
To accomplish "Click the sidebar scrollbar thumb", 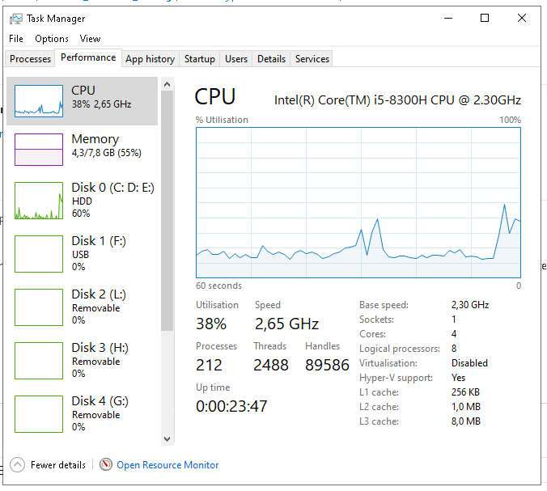I will click(167, 210).
